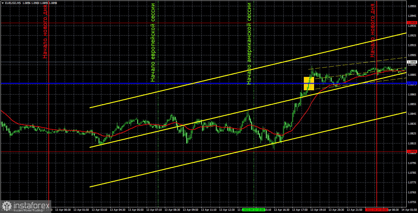This screenshot has width=418, height=213.
Task: Click the yellow signal rectangle on the chart
Action: 309,83
